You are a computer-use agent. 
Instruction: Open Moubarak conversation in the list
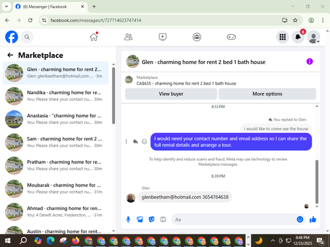pos(55,188)
